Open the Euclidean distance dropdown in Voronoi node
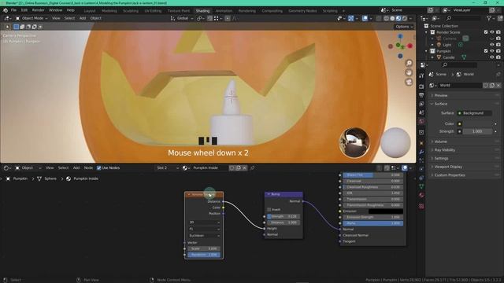Viewport: 504px width, 283px height. (204, 236)
